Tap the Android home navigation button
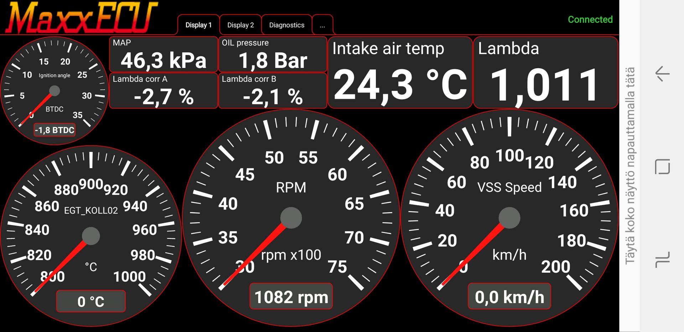This screenshot has height=332, width=684. tap(662, 166)
